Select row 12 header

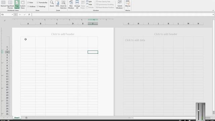point(7,76)
